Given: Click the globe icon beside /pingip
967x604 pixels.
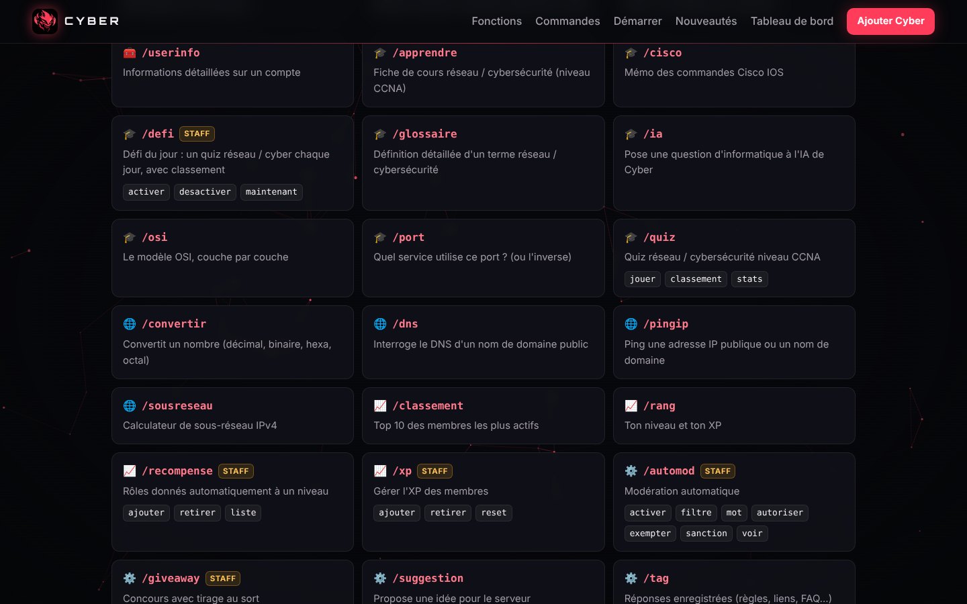Looking at the screenshot, I should point(631,324).
